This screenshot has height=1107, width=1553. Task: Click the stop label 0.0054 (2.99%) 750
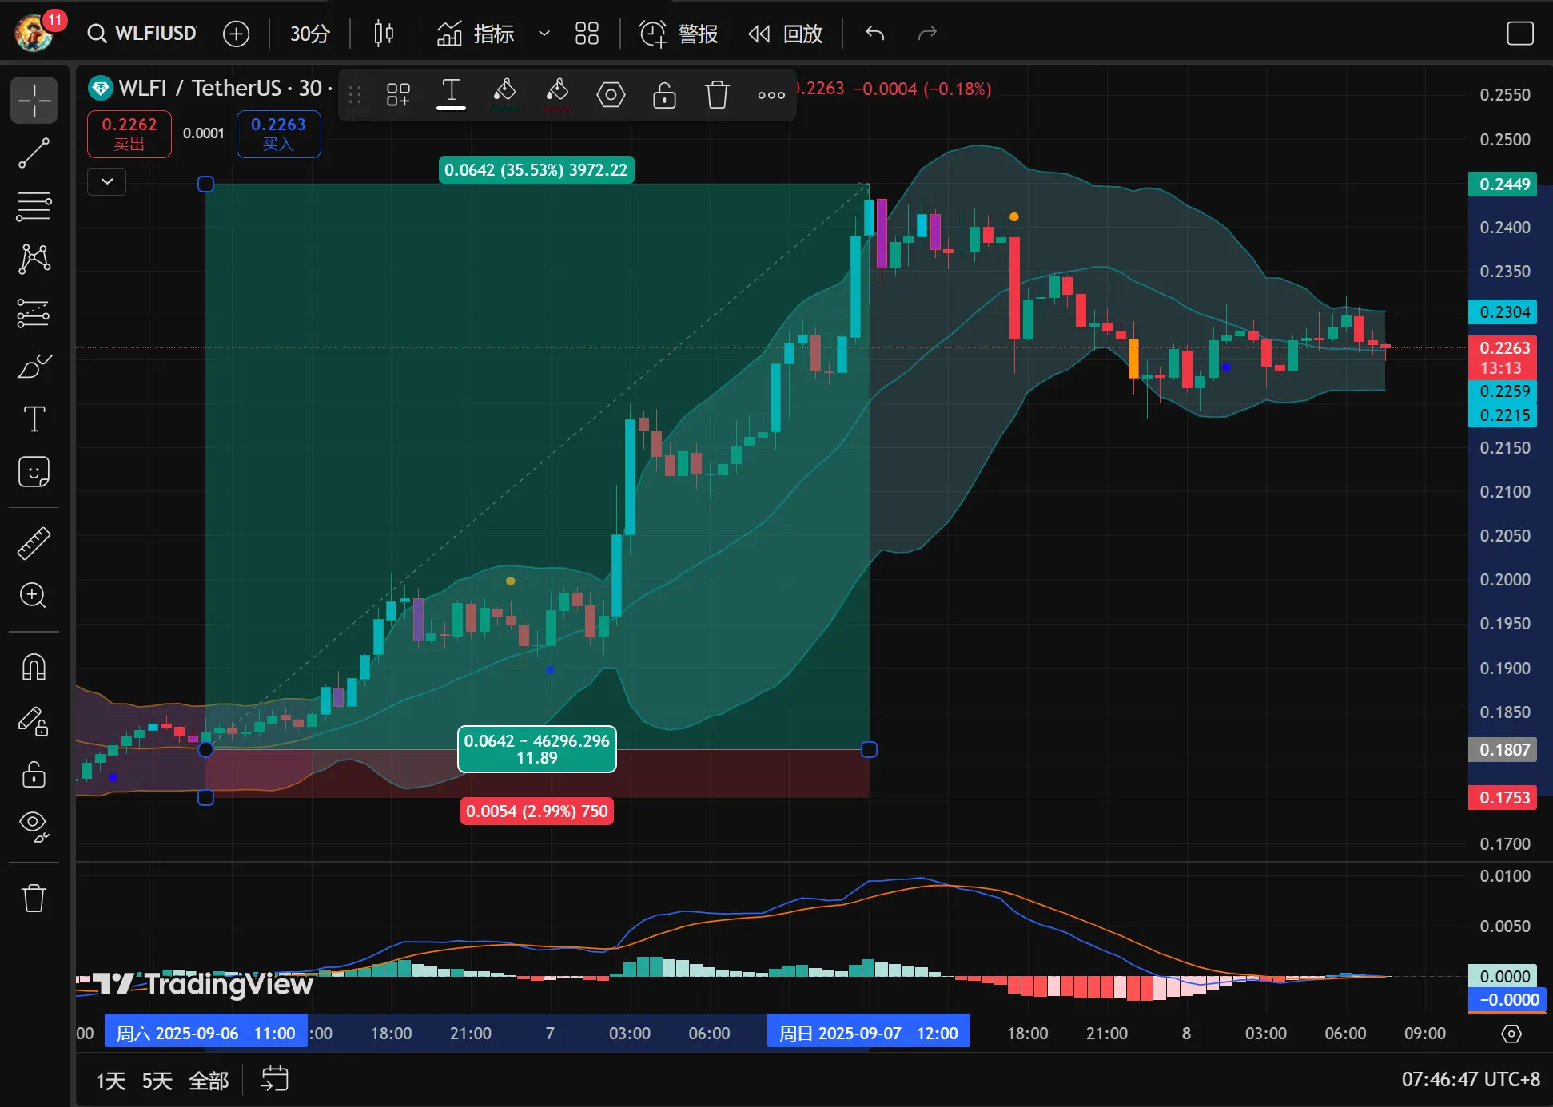click(x=537, y=811)
